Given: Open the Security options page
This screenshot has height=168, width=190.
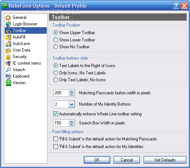Looking at the screenshot, I should coord(26,57).
